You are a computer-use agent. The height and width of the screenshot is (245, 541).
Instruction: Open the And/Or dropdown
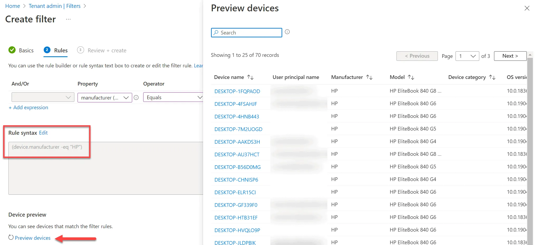point(43,97)
